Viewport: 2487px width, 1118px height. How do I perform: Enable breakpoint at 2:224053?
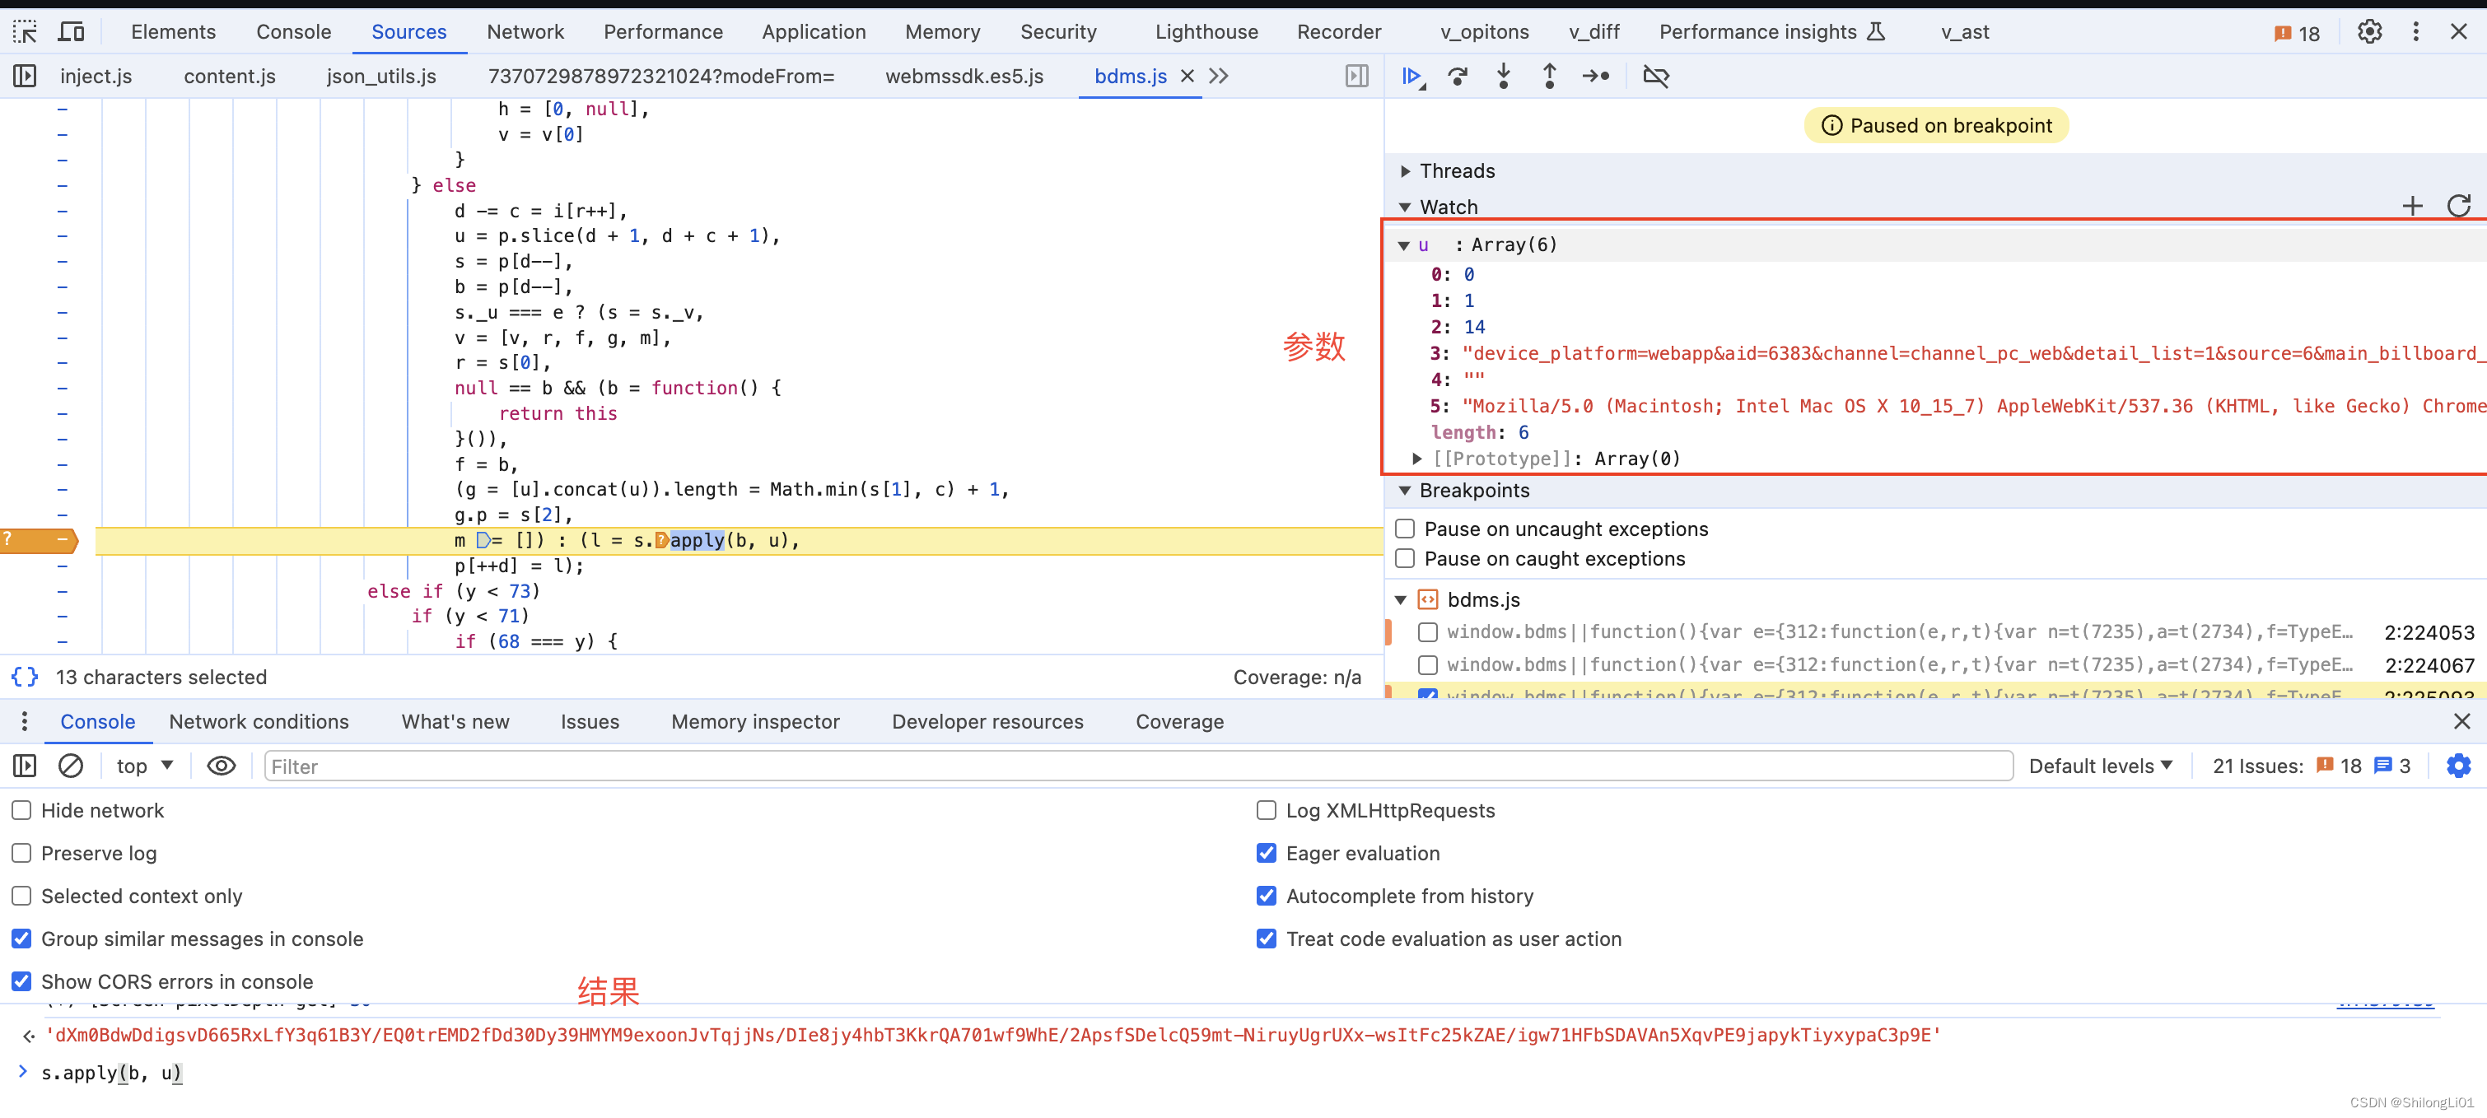(1428, 632)
